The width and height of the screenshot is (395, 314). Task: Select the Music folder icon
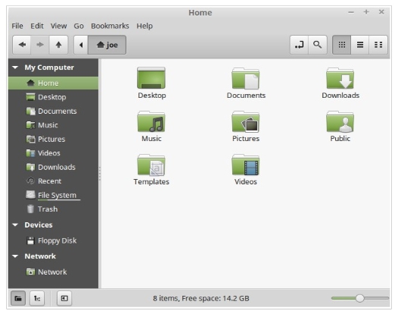[151, 121]
